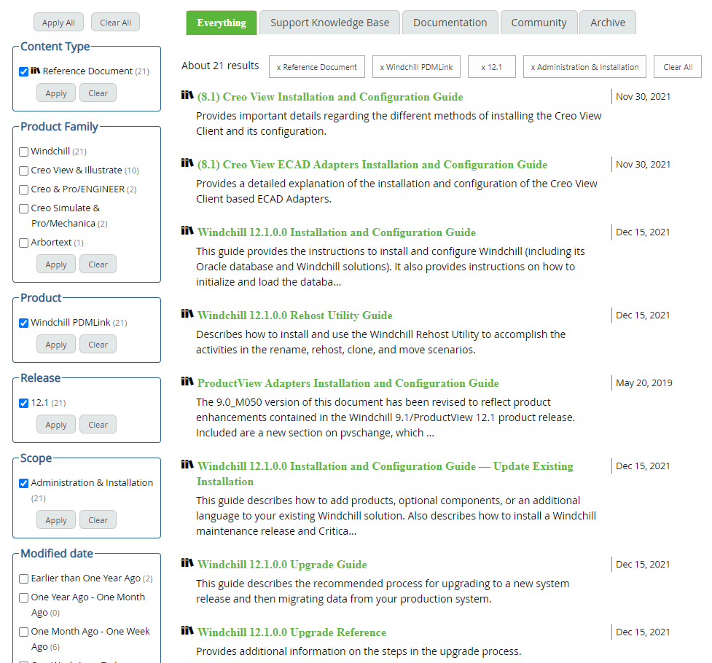Viewport: 712px width, 663px height.
Task: Open the Archive tab
Action: coord(608,23)
